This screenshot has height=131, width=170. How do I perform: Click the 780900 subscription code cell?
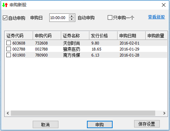pyautogui.click(x=42, y=55)
